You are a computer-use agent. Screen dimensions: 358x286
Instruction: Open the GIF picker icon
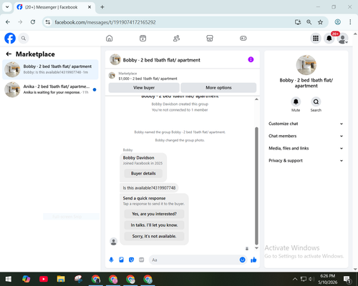click(142, 260)
